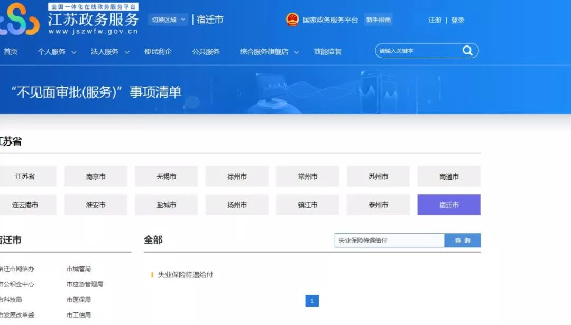Select the 镇江市 region button
The width and height of the screenshot is (571, 325).
[308, 205]
